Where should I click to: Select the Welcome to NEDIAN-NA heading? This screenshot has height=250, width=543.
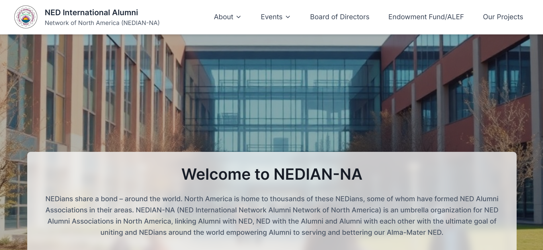[x=271, y=174]
